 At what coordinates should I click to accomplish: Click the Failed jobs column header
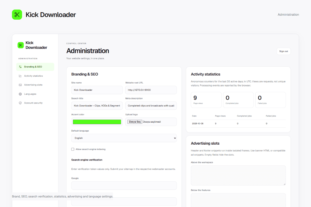271,116
